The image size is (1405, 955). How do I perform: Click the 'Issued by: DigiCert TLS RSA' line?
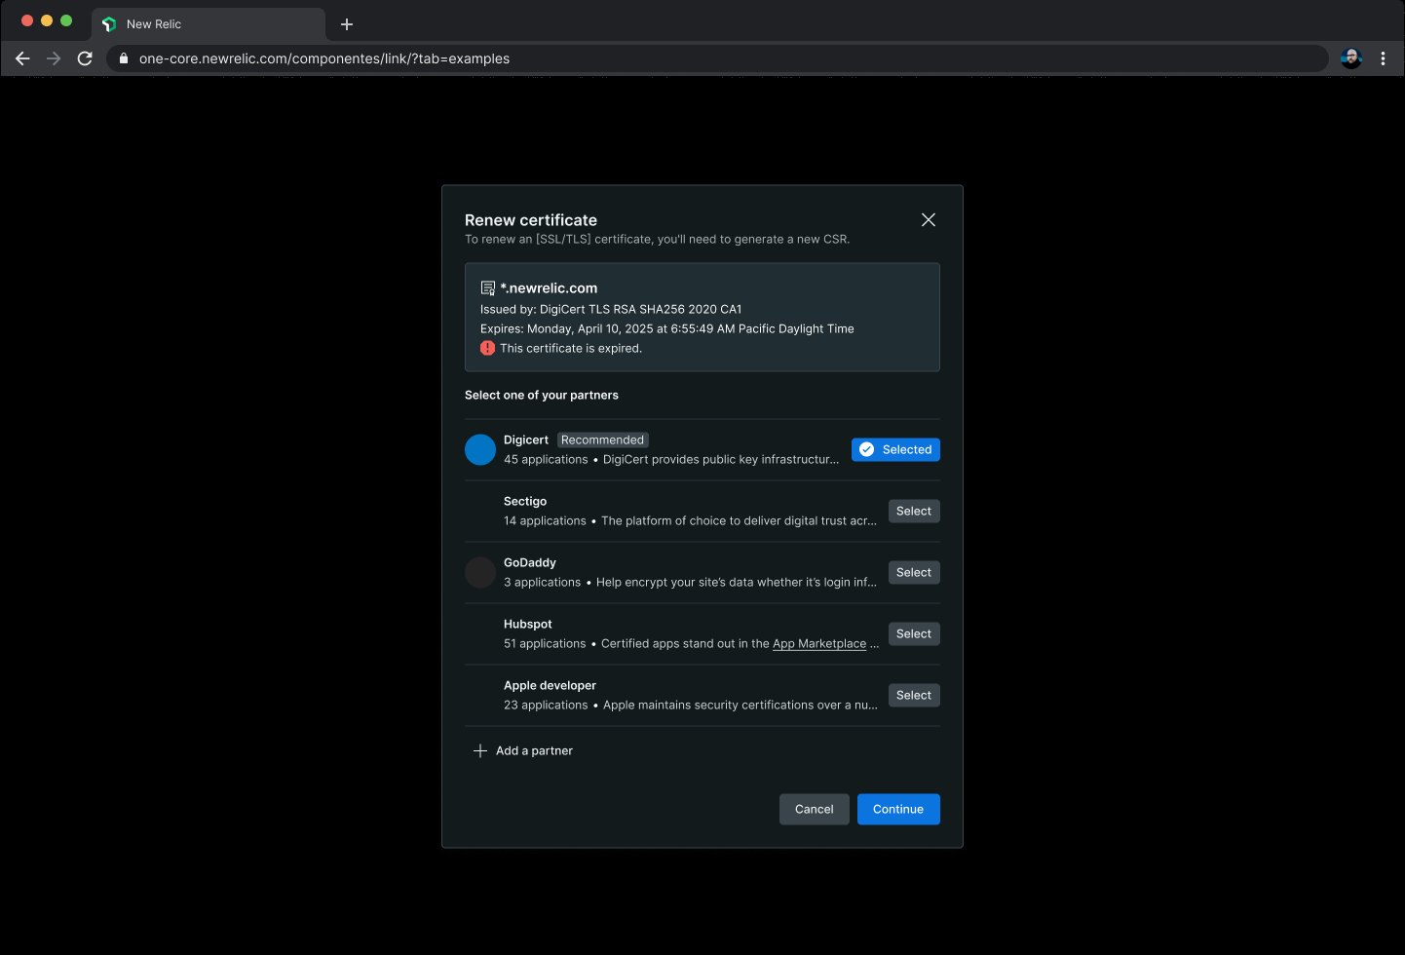click(611, 309)
